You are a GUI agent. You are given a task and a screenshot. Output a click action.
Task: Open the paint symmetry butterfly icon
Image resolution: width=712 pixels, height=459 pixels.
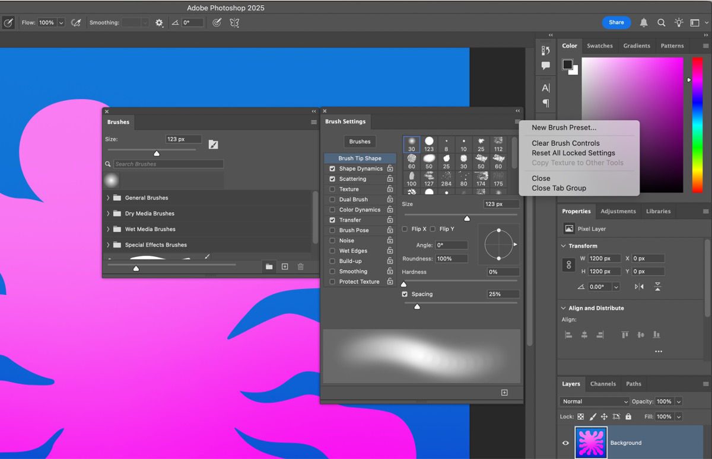click(x=235, y=23)
